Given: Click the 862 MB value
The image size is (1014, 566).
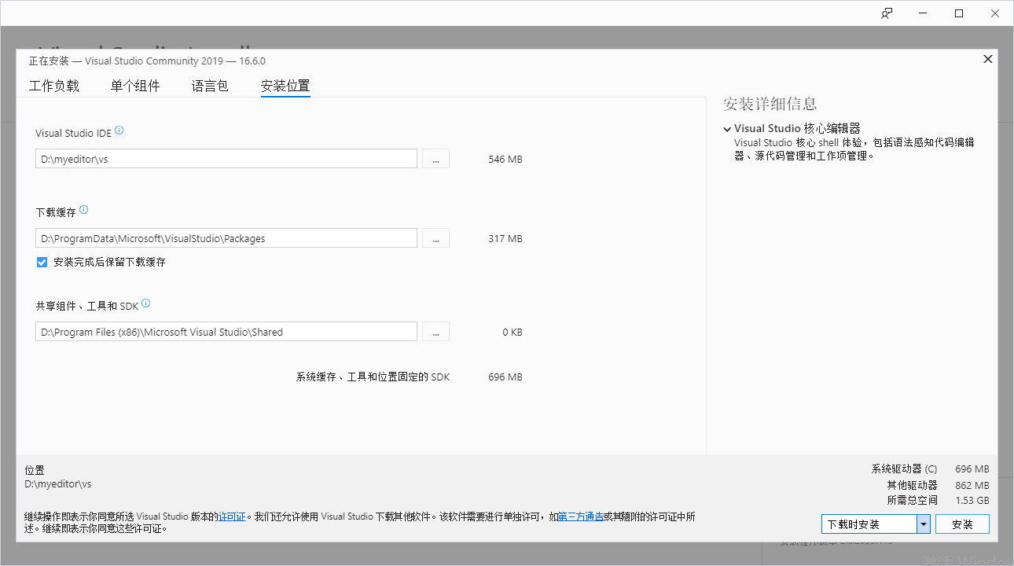Looking at the screenshot, I should (x=972, y=485).
